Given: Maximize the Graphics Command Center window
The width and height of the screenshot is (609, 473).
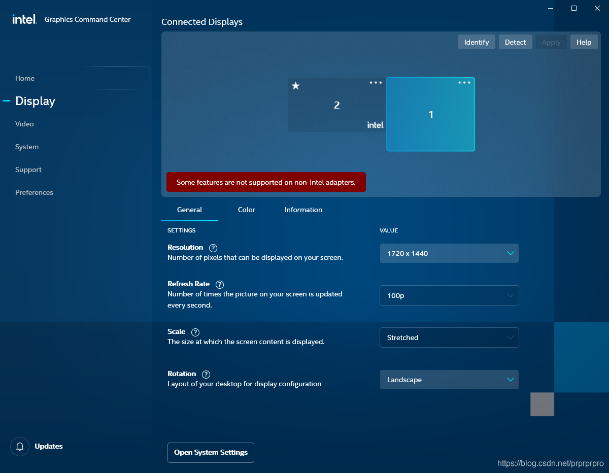Looking at the screenshot, I should pyautogui.click(x=574, y=8).
